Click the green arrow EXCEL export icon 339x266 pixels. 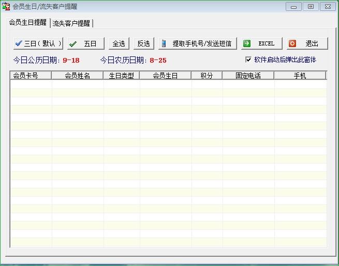[247, 43]
